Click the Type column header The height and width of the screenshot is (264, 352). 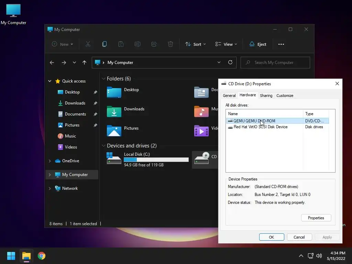click(316, 114)
